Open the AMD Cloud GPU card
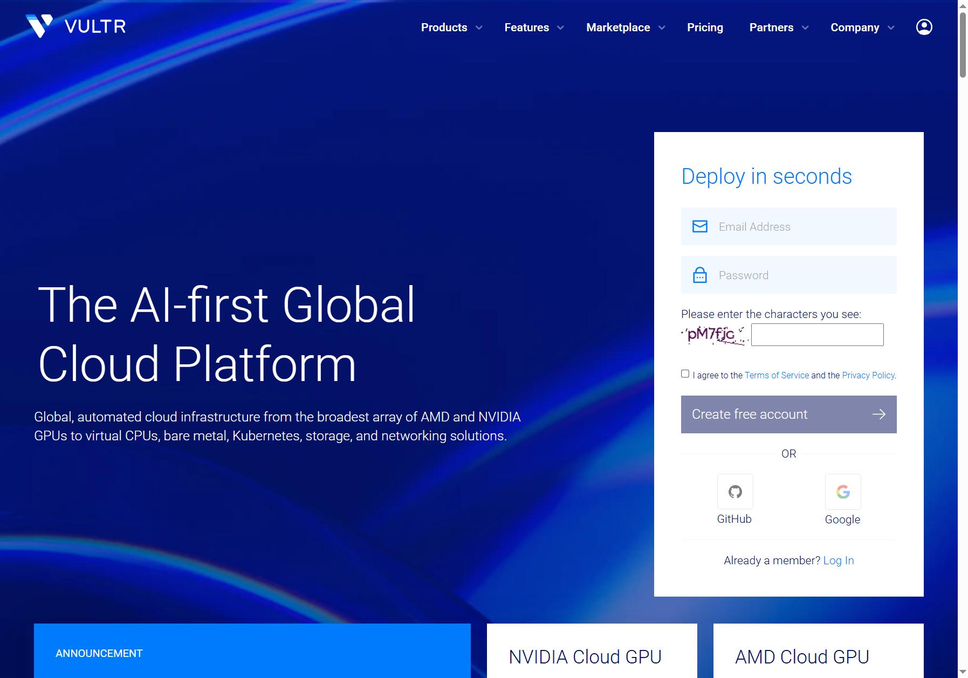 pyautogui.click(x=818, y=651)
